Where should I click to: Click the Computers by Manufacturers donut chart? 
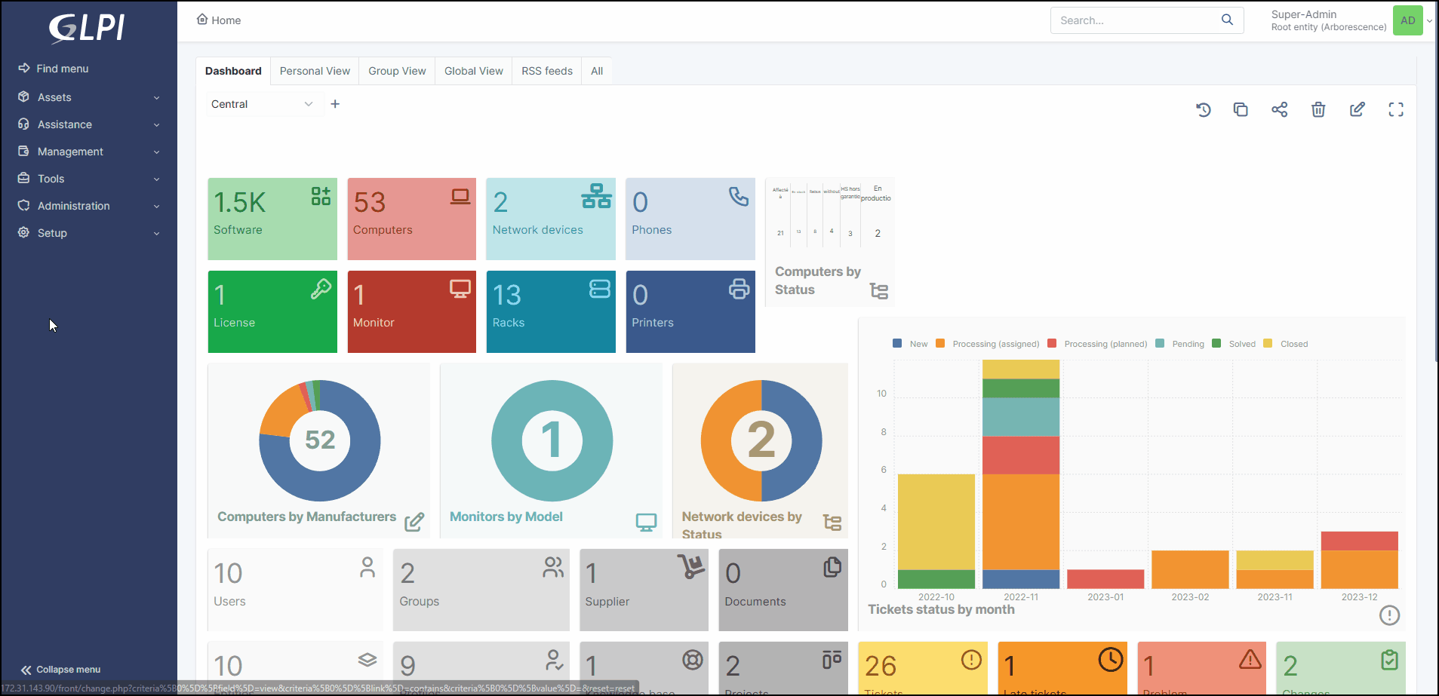click(x=320, y=440)
